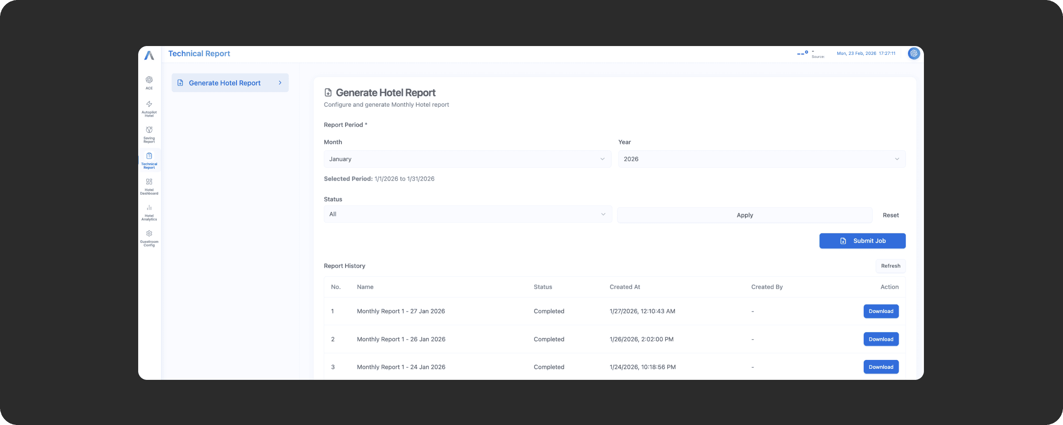Apply the status filter
Viewport: 1063px width, 425px height.
(x=745, y=215)
